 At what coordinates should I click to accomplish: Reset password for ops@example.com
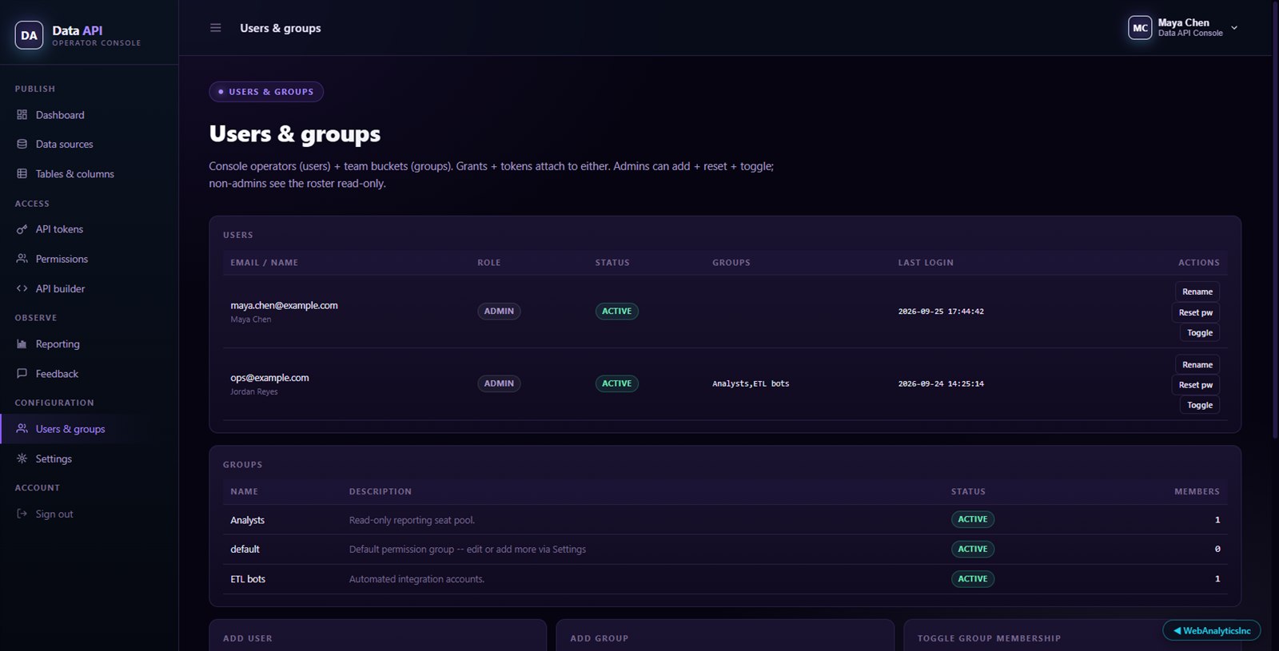1196,385
